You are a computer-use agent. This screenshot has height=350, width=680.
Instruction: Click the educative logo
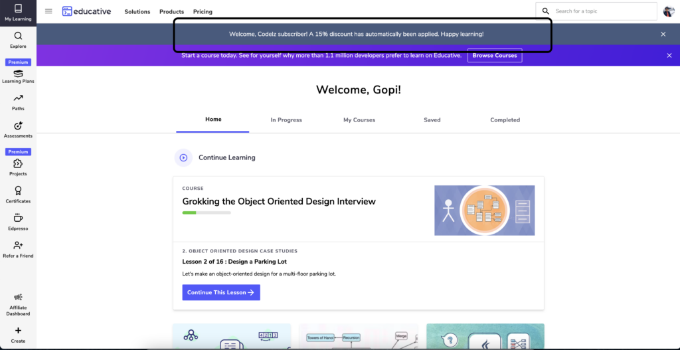pyautogui.click(x=87, y=11)
